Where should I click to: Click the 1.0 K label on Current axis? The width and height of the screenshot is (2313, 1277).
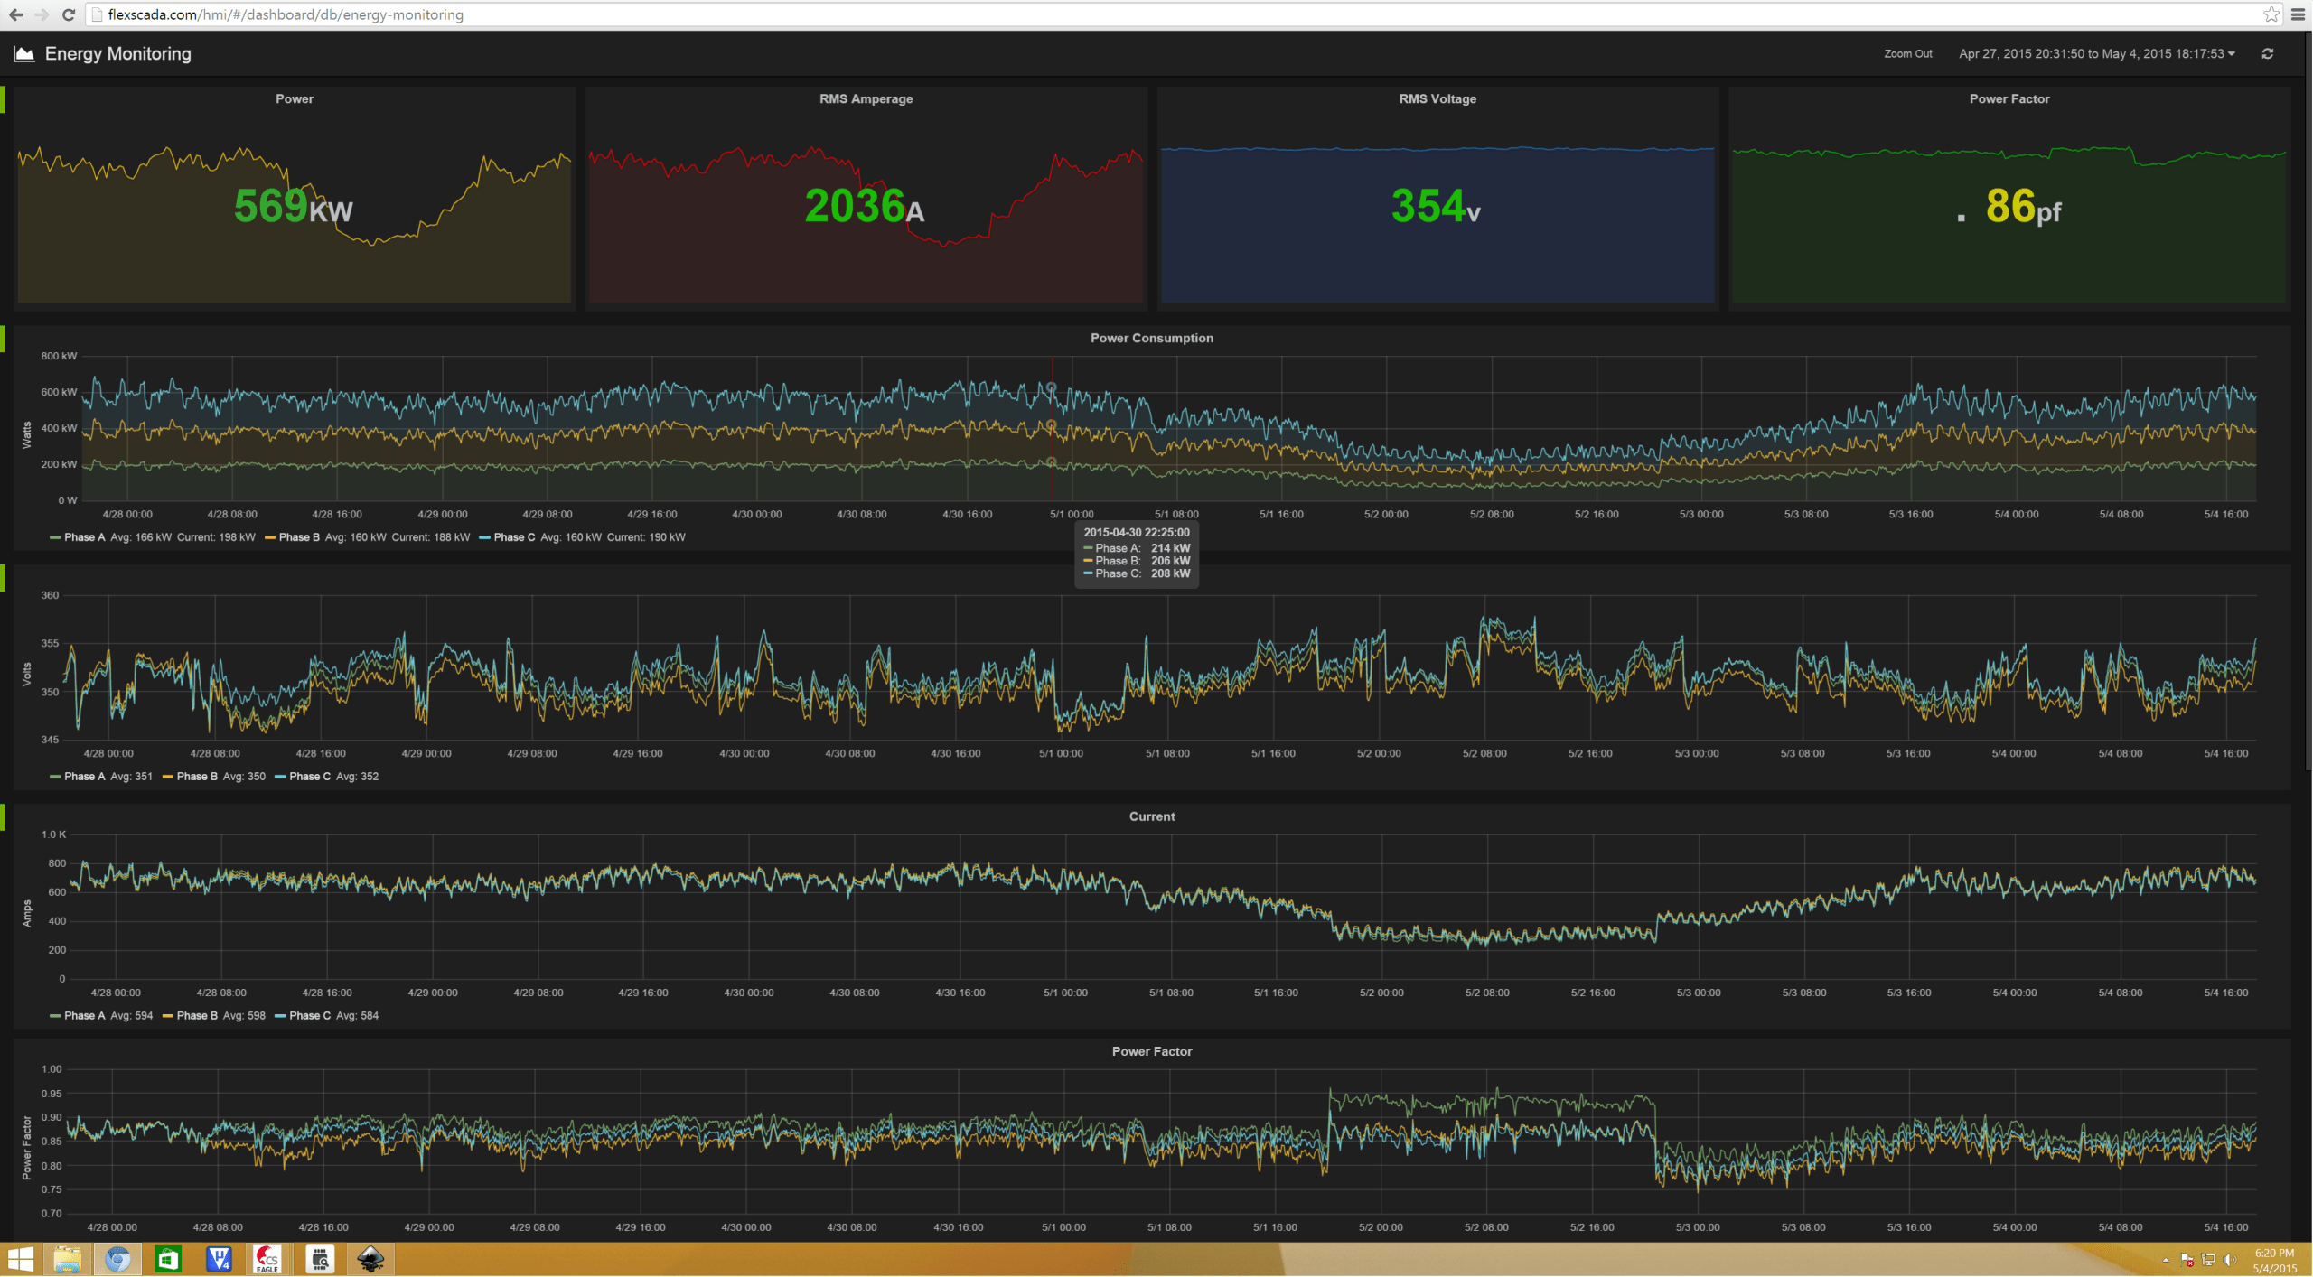pyautogui.click(x=53, y=835)
